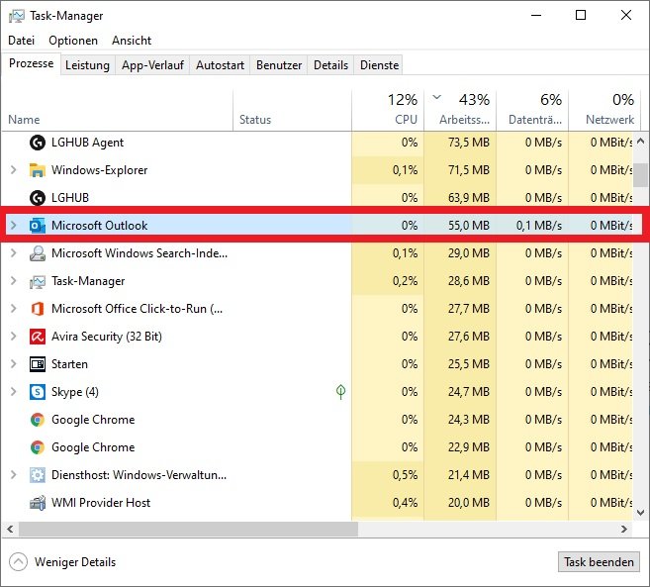Screen dimensions: 650x587
Task: Sort processes by CPU column
Action: pos(388,110)
